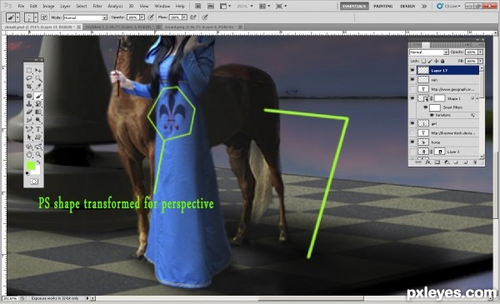Select the Lasso tool

(29, 78)
